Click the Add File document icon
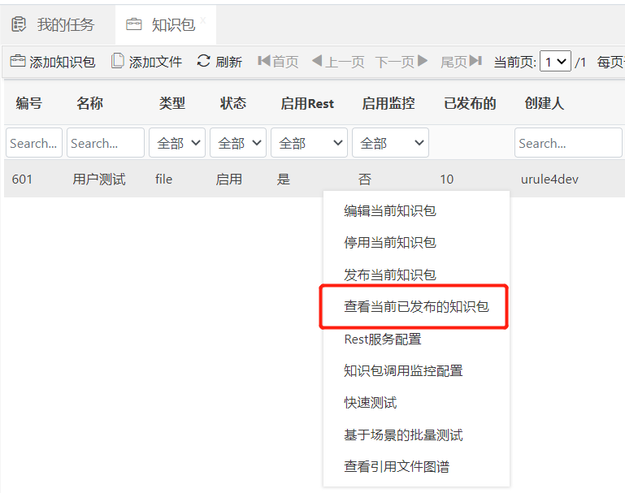This screenshot has width=625, height=493. click(118, 61)
